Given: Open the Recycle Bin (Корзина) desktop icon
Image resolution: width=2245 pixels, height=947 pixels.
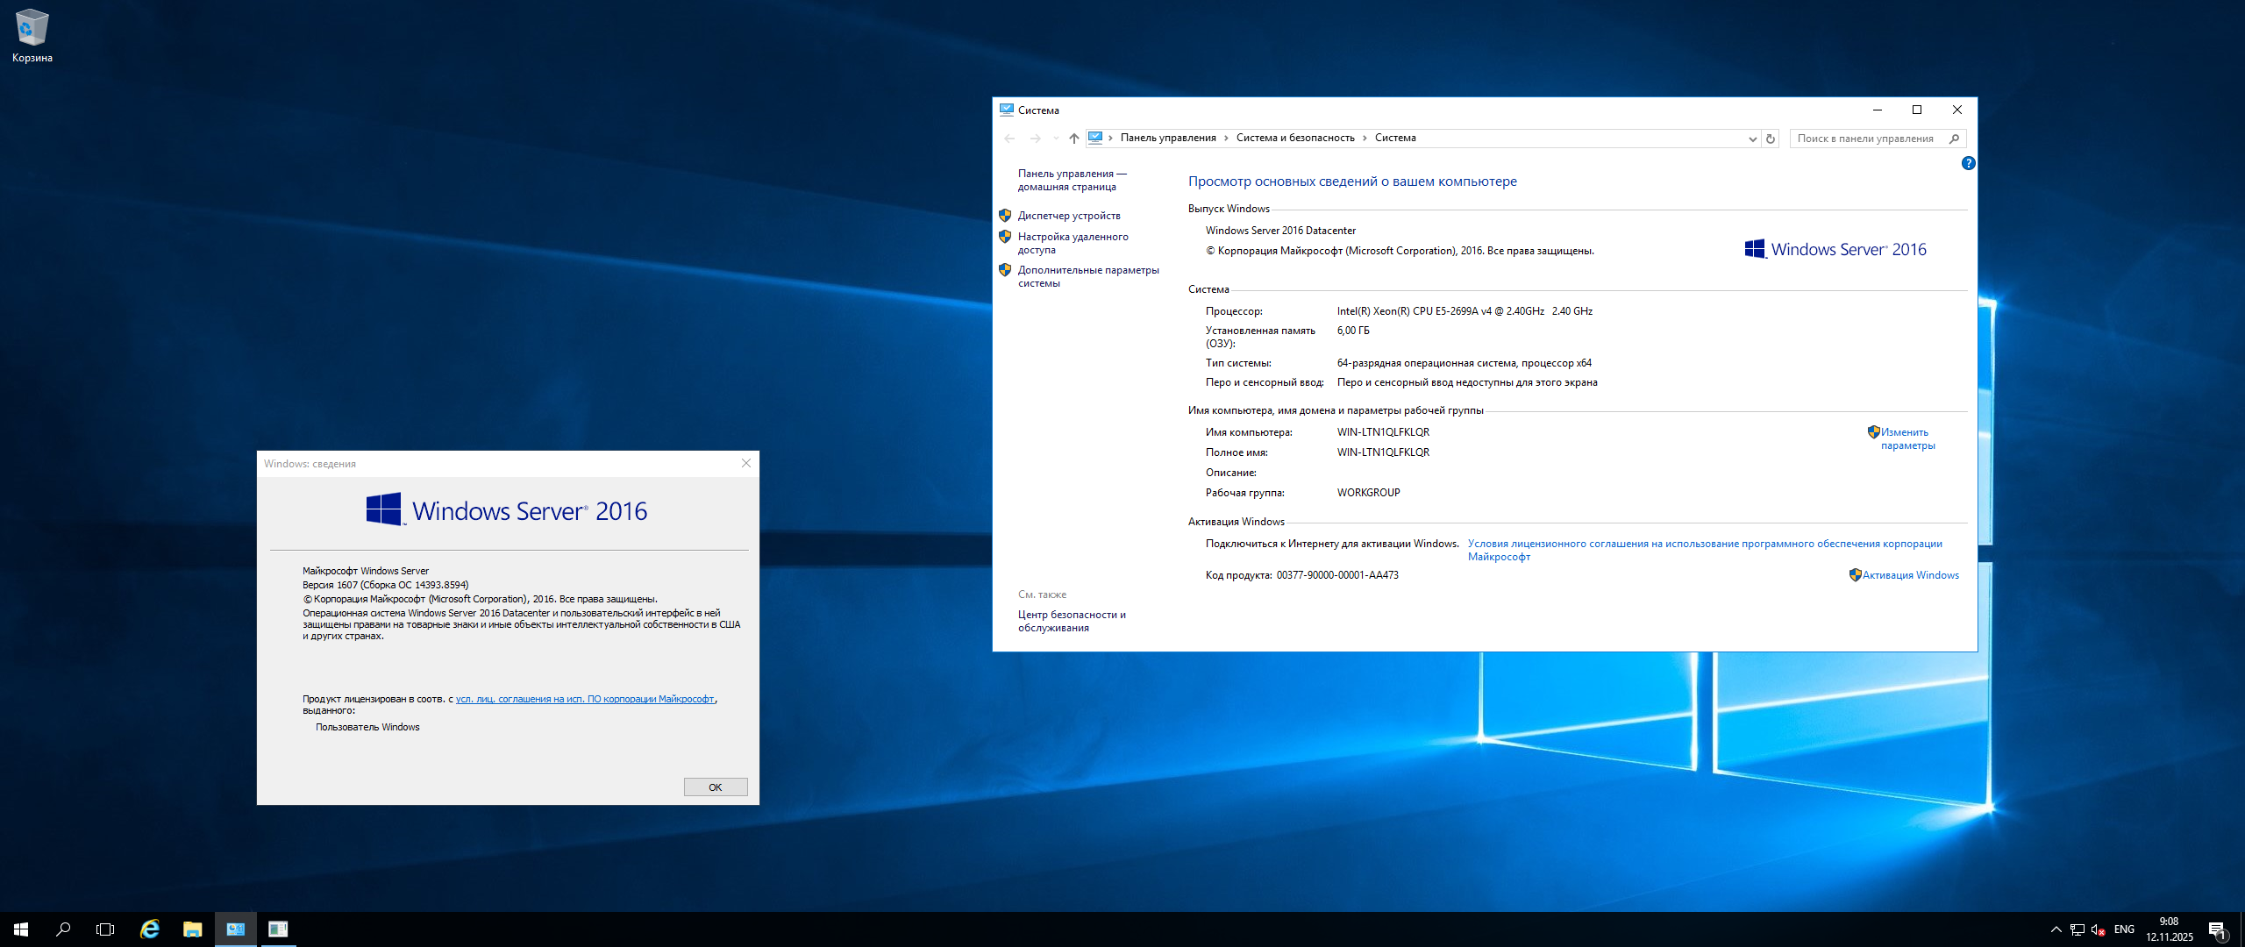Looking at the screenshot, I should [32, 35].
